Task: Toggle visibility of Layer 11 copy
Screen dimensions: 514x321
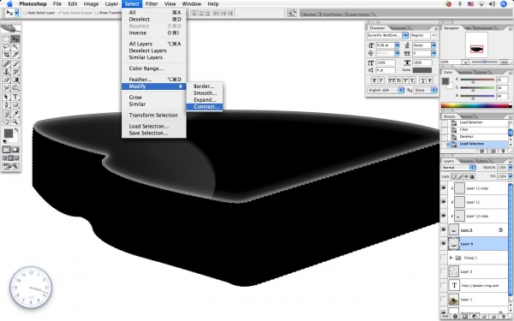Action: coord(444,188)
